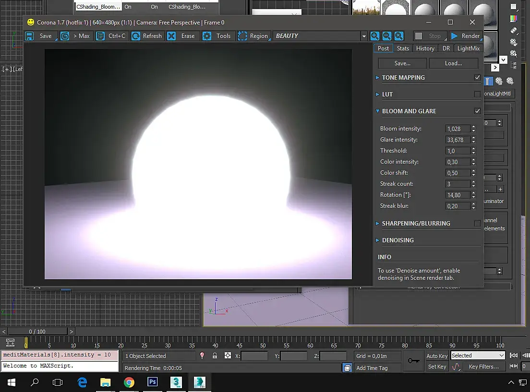Open the BEAUTY render element dropdown
This screenshot has height=392, width=530.
click(364, 36)
